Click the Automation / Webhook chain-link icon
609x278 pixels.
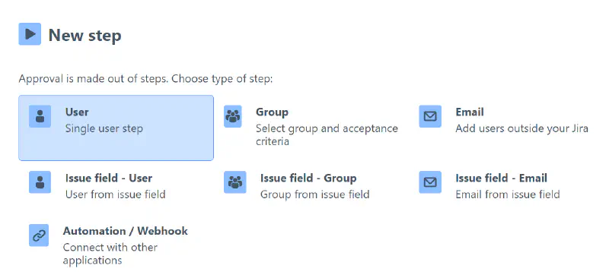pyautogui.click(x=39, y=235)
